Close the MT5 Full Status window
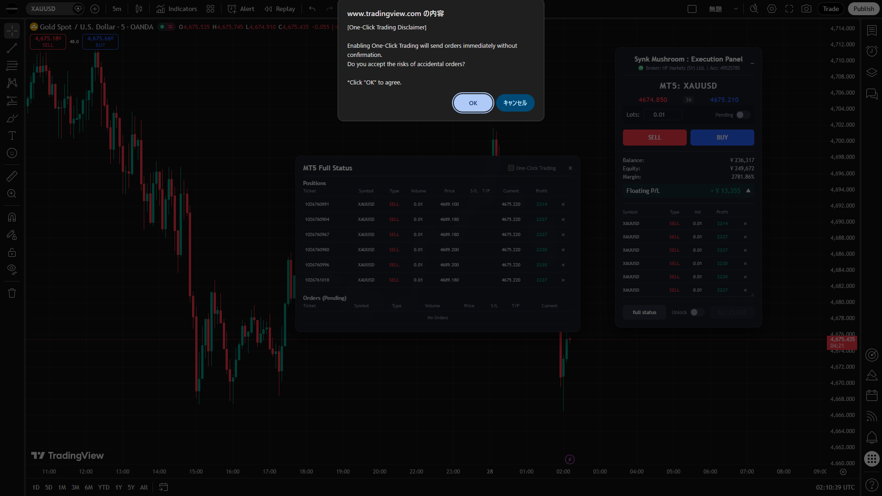The width and height of the screenshot is (882, 496). pyautogui.click(x=571, y=168)
